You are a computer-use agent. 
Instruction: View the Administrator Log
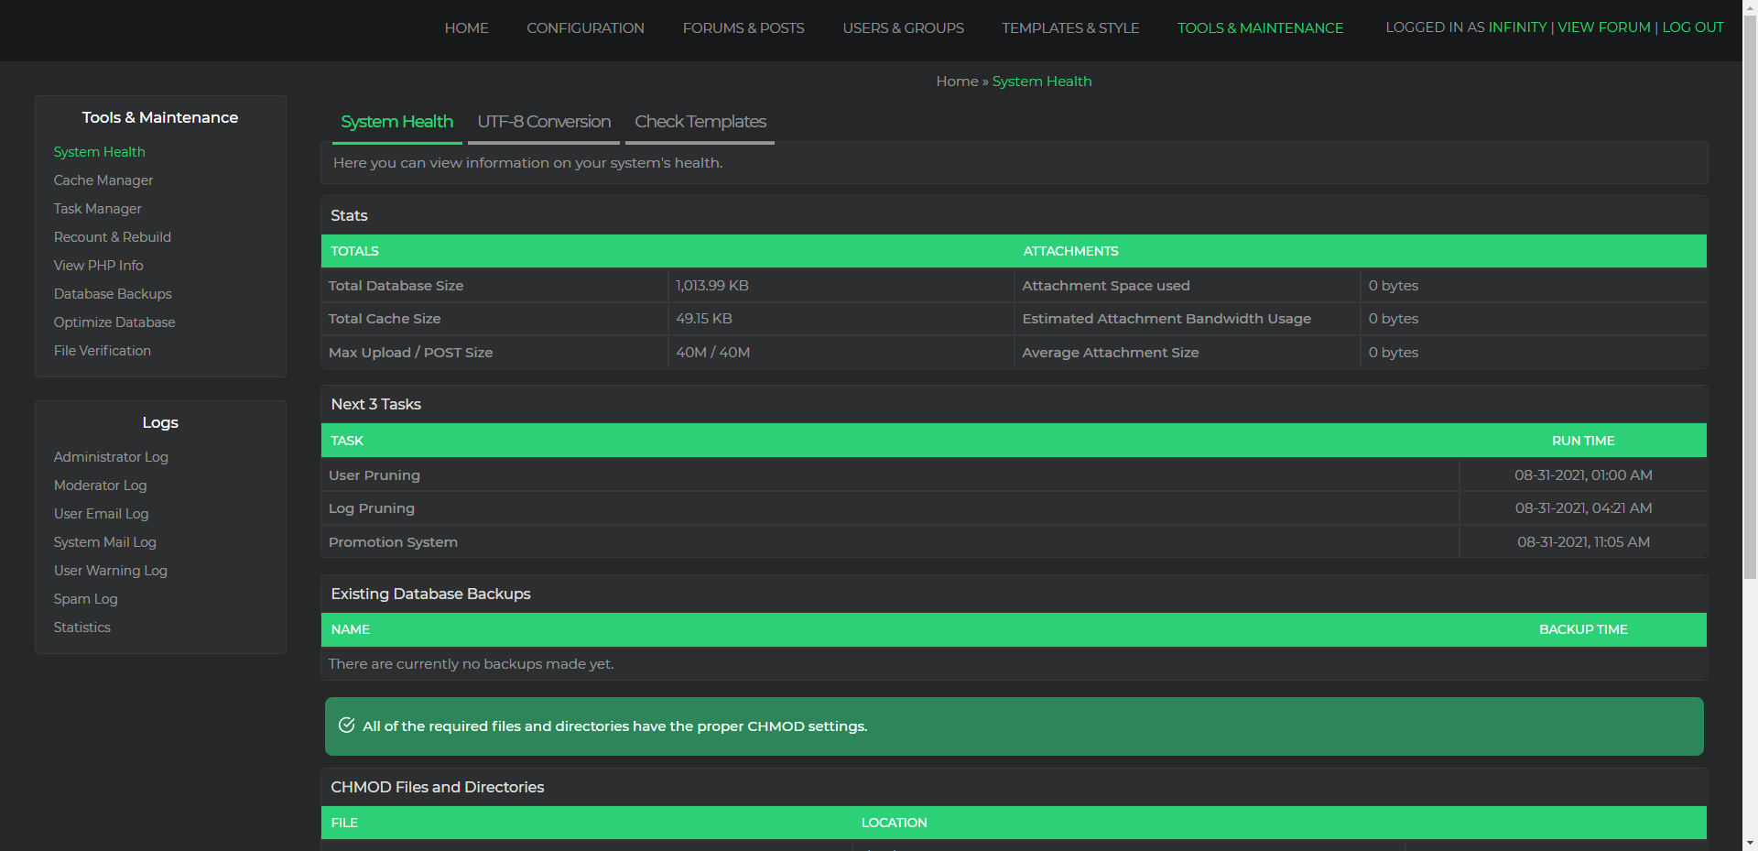point(111,457)
